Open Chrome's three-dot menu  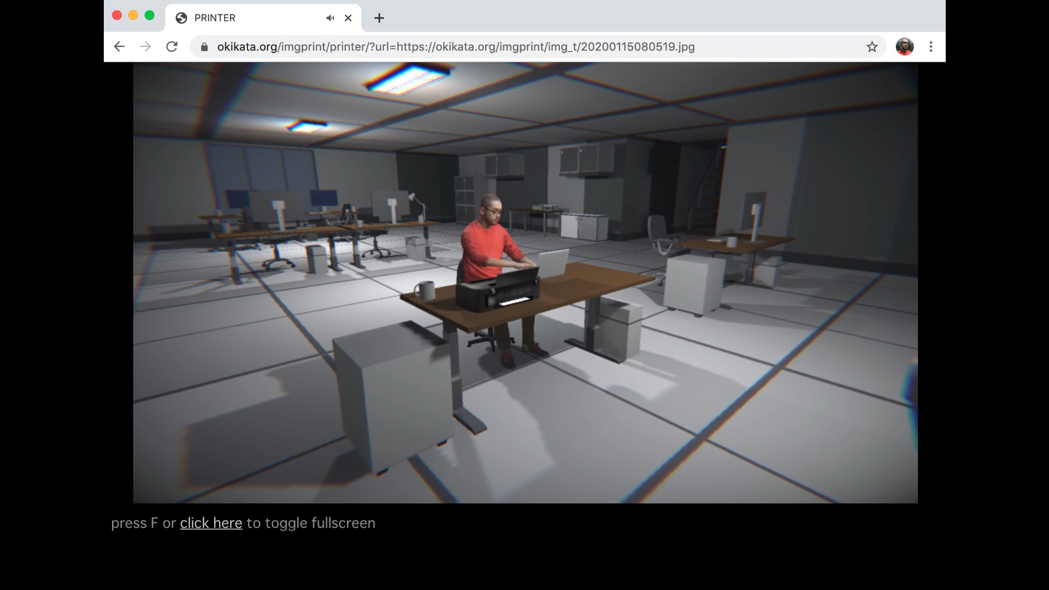(931, 47)
